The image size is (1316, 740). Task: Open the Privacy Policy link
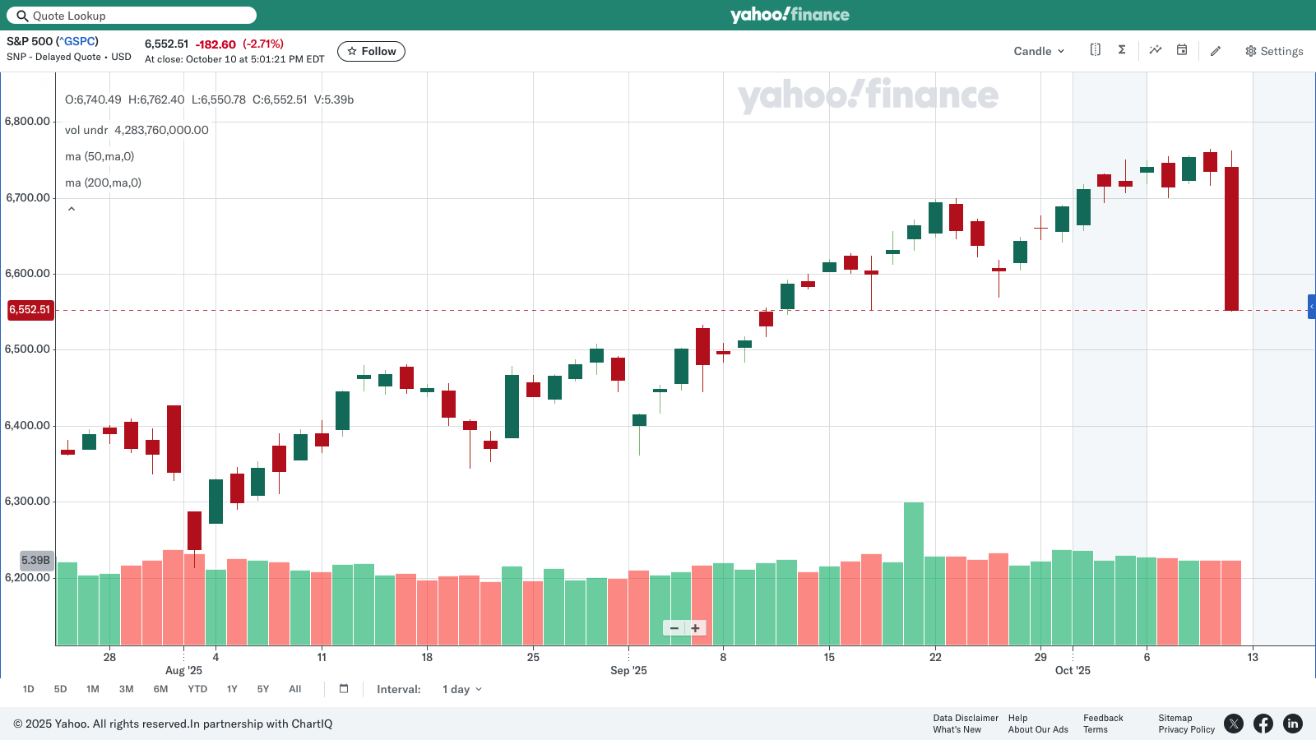tap(1186, 729)
